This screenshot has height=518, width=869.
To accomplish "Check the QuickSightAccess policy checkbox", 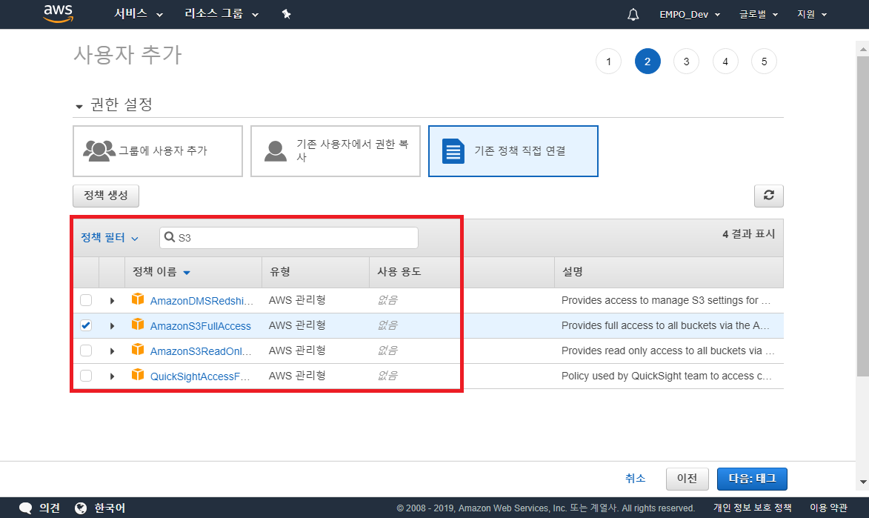I will coord(86,376).
